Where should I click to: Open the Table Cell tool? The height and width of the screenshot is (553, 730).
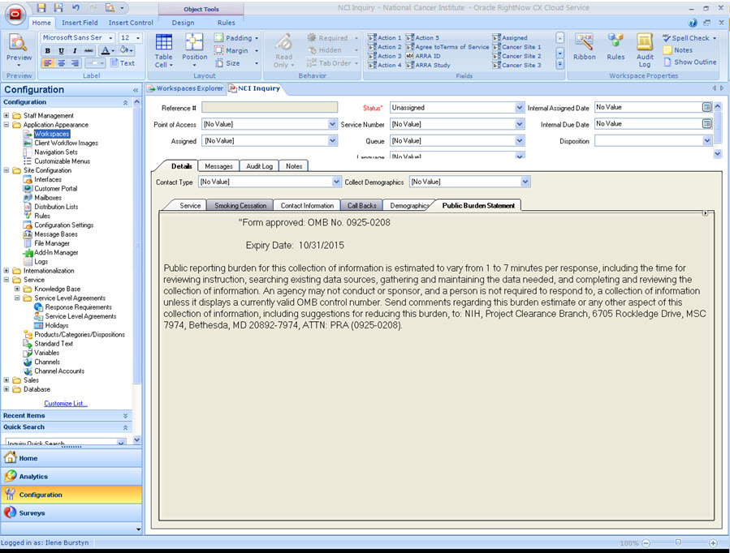pyautogui.click(x=164, y=50)
